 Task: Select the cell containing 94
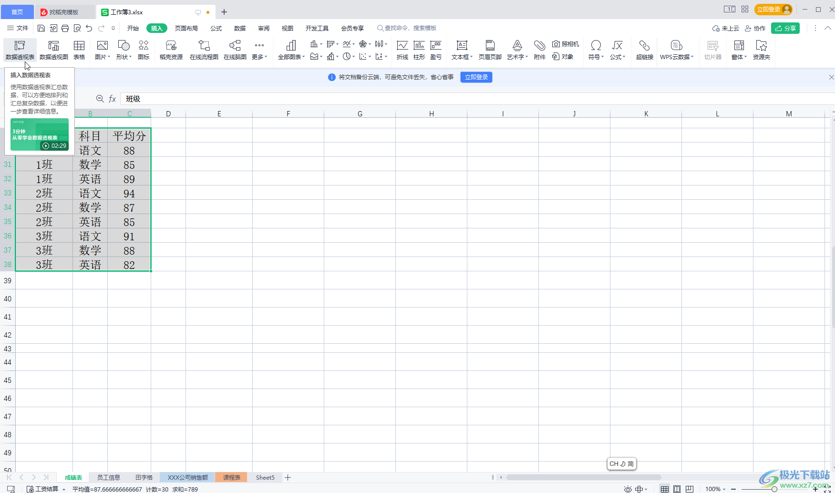click(129, 193)
